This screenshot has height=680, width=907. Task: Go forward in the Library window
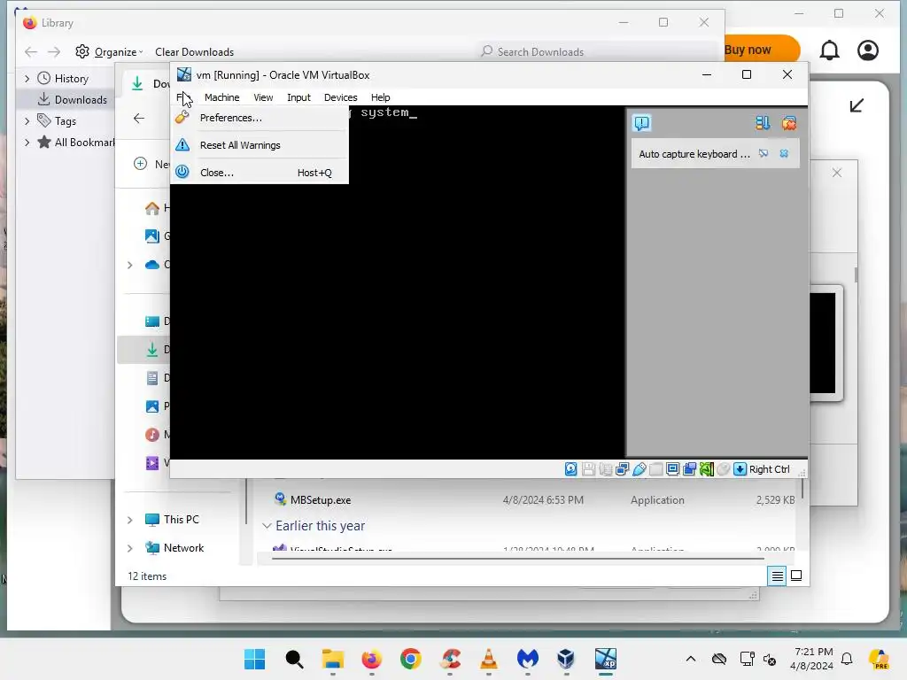tap(54, 52)
